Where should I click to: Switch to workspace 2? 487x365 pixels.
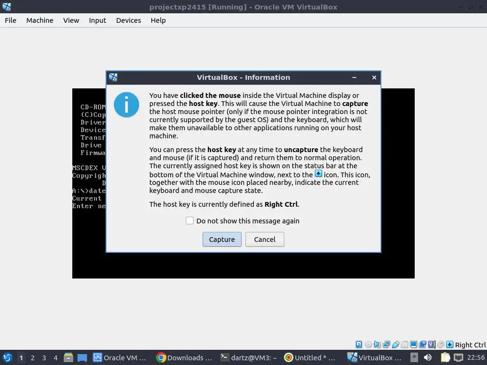pyautogui.click(x=33, y=357)
